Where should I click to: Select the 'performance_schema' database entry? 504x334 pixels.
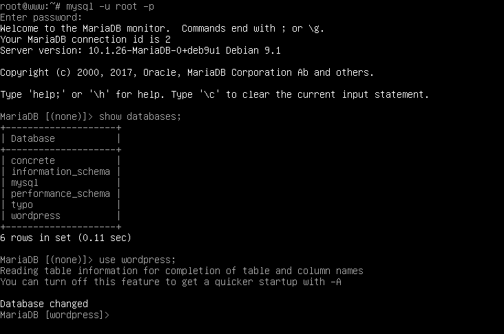pos(60,194)
